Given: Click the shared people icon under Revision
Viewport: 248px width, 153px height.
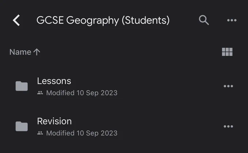Looking at the screenshot, I should (40, 133).
